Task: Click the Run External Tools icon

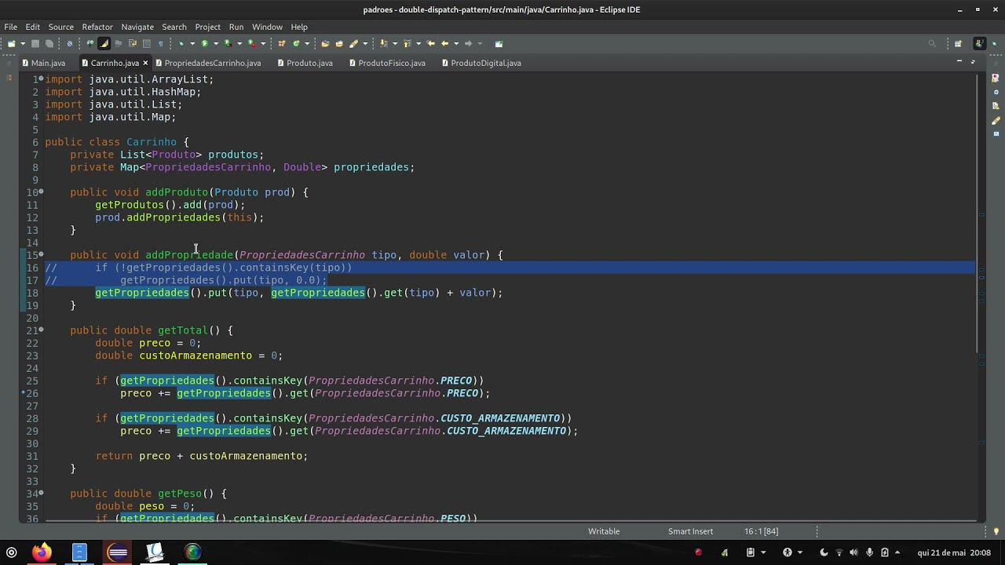Action: [251, 44]
